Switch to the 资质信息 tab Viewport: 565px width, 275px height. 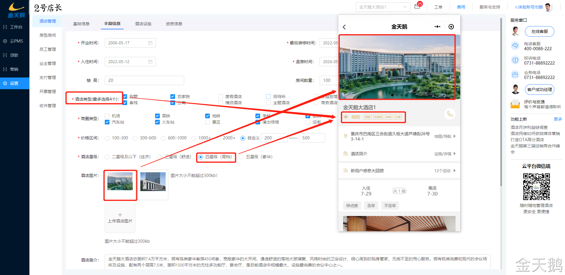(x=174, y=24)
